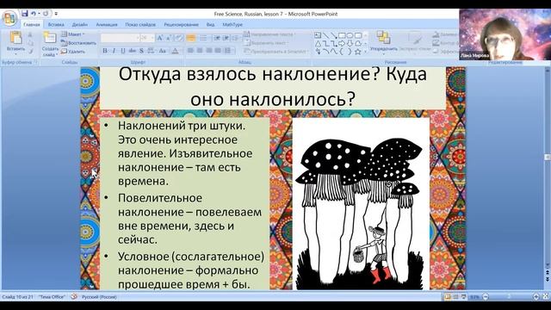Click the font color (A) icon
Screen dimensions: 551x310
(175, 51)
